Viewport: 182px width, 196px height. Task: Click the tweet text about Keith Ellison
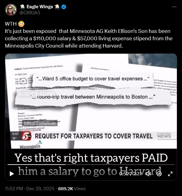[x=89, y=38]
